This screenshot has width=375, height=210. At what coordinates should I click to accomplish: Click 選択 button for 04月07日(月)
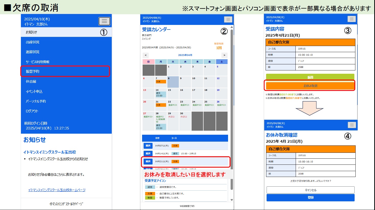click(148, 146)
